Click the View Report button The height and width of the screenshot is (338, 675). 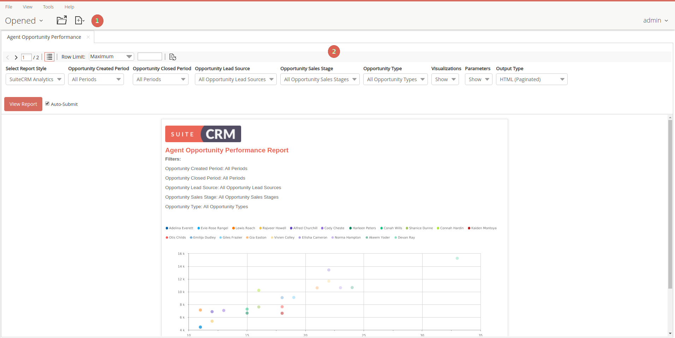[23, 104]
